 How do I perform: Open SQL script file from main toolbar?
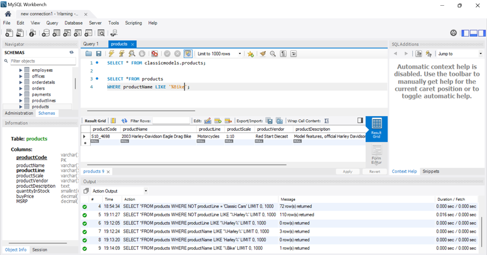coord(20,33)
